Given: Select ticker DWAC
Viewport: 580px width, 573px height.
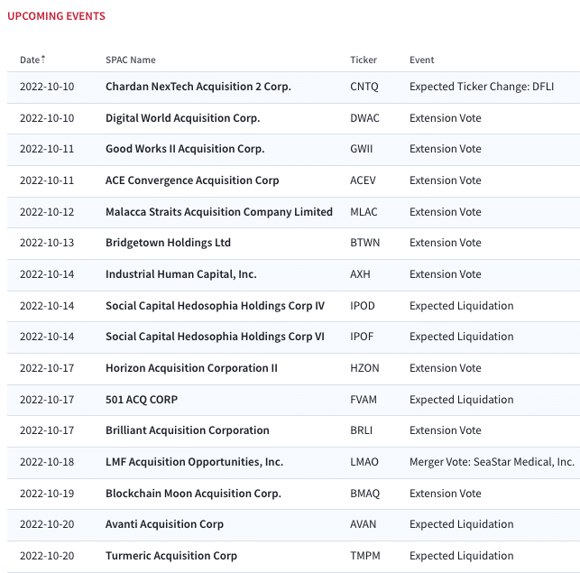Looking at the screenshot, I should point(364,118).
